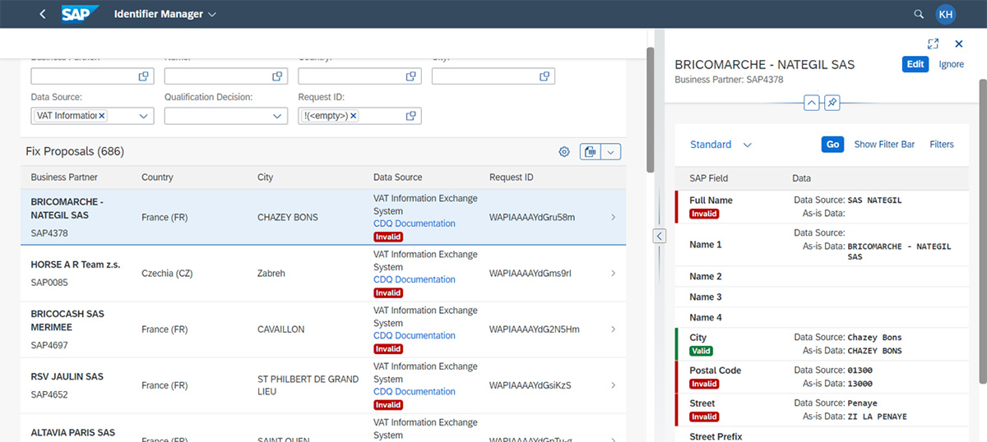Open value help for Name field

coord(277,76)
